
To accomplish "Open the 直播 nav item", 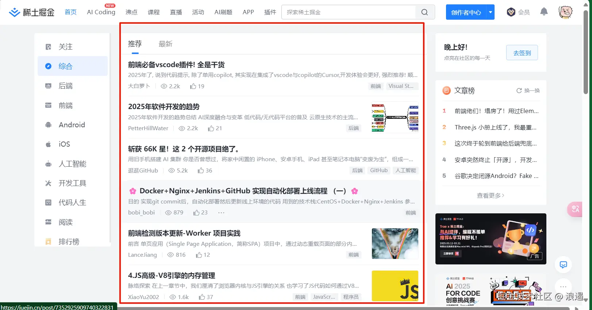I will click(x=176, y=12).
